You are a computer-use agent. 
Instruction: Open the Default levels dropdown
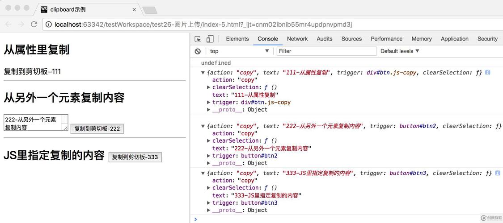click(399, 51)
